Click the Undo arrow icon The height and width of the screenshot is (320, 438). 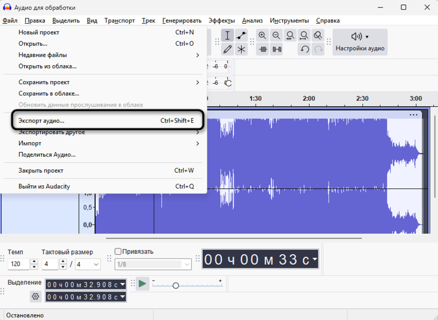click(x=304, y=49)
